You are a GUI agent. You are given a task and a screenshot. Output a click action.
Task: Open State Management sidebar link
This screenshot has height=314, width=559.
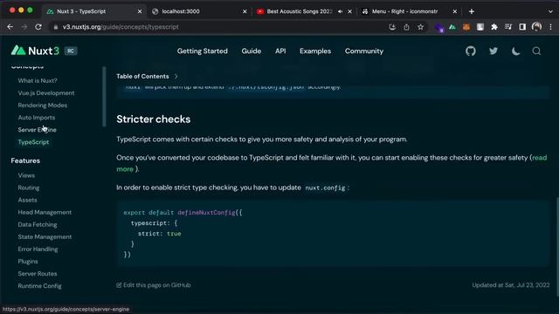pyautogui.click(x=45, y=236)
